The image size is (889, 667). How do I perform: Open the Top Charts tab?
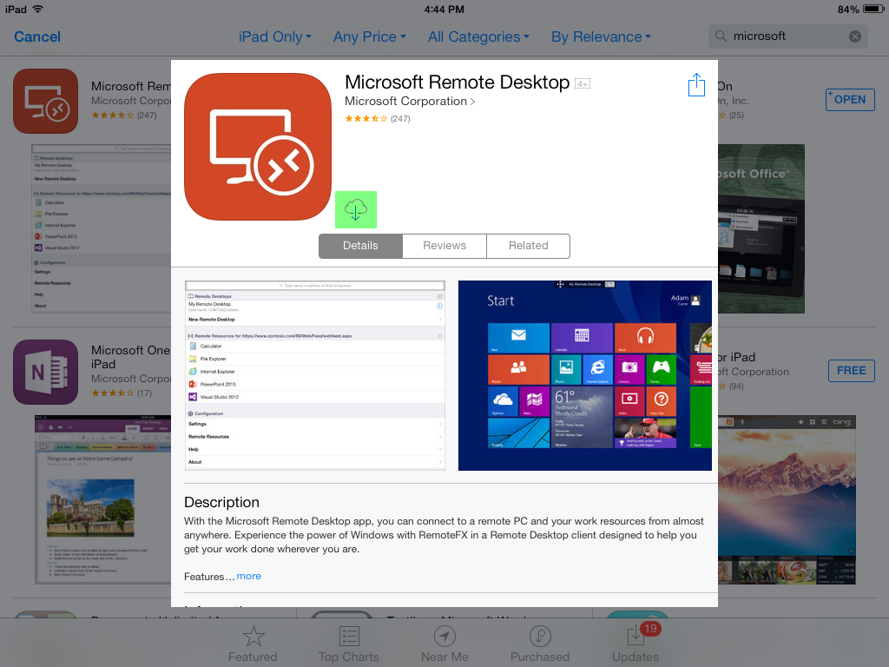tap(348, 644)
